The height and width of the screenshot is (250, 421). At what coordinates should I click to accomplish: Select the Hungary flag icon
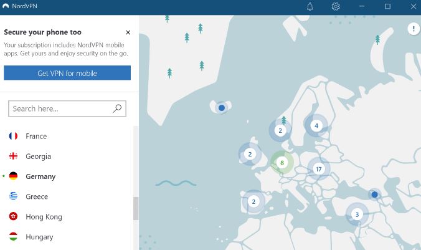[x=13, y=236]
